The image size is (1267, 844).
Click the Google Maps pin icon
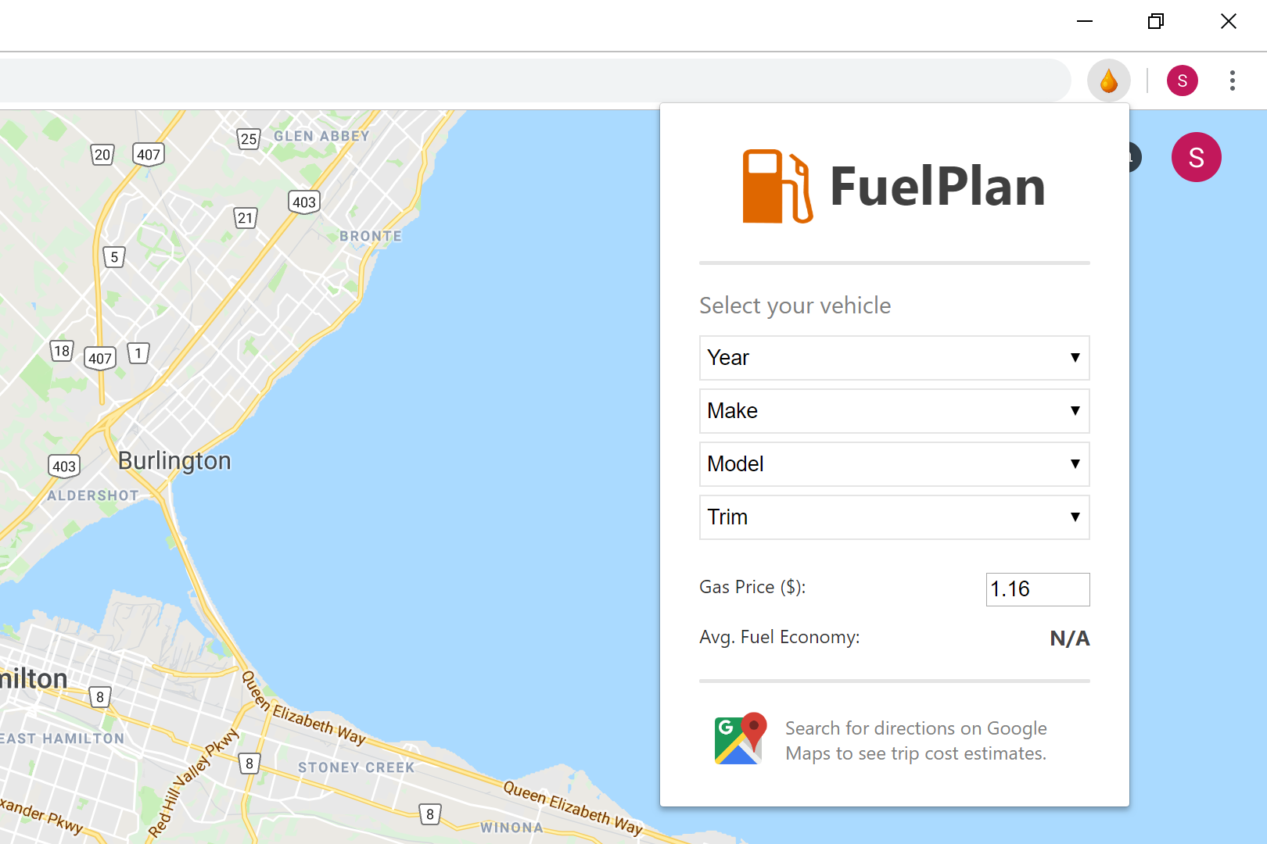pos(741,738)
